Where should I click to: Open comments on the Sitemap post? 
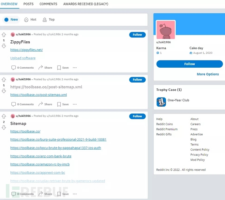[22, 194]
